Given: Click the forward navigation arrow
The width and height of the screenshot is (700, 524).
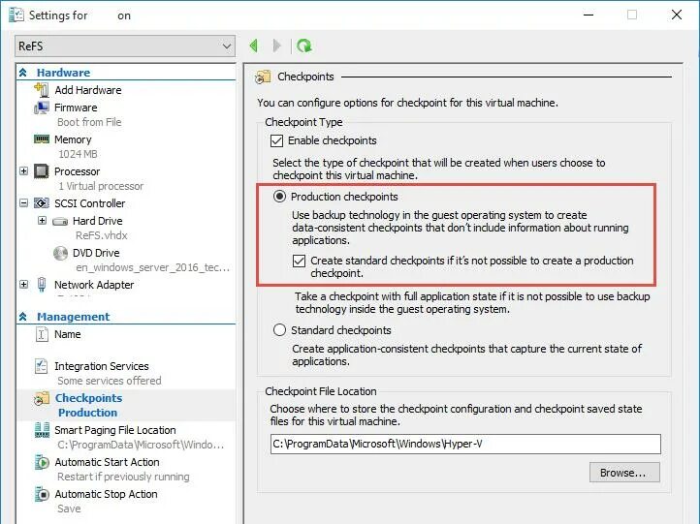Looking at the screenshot, I should 277,46.
